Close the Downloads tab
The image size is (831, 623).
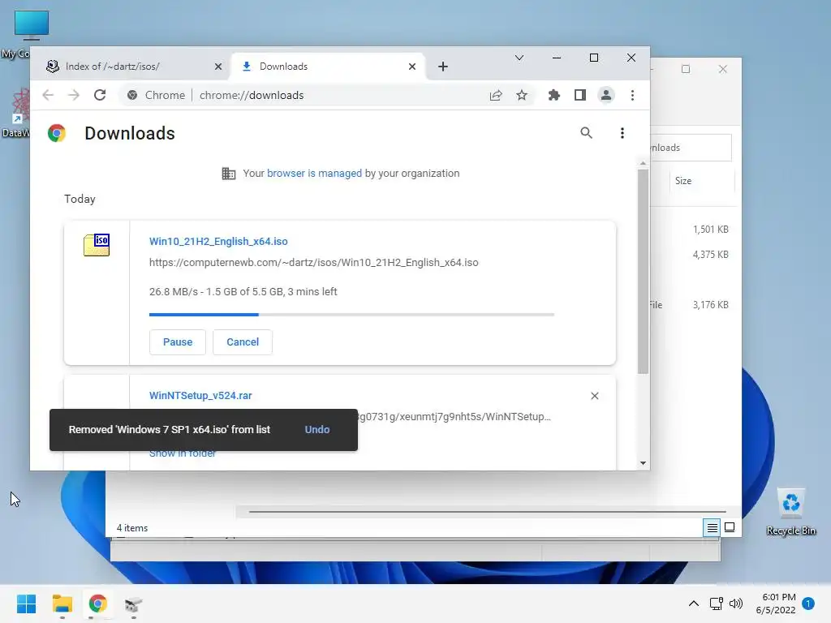click(412, 67)
